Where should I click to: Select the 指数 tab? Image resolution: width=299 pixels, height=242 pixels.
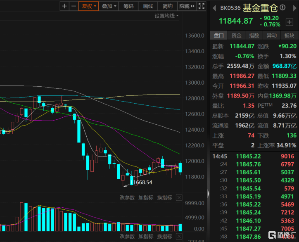click(x=254, y=35)
